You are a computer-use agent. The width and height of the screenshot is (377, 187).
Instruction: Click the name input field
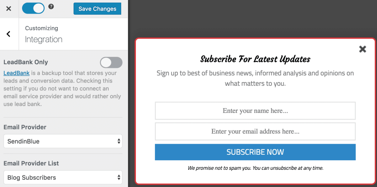[255, 111]
